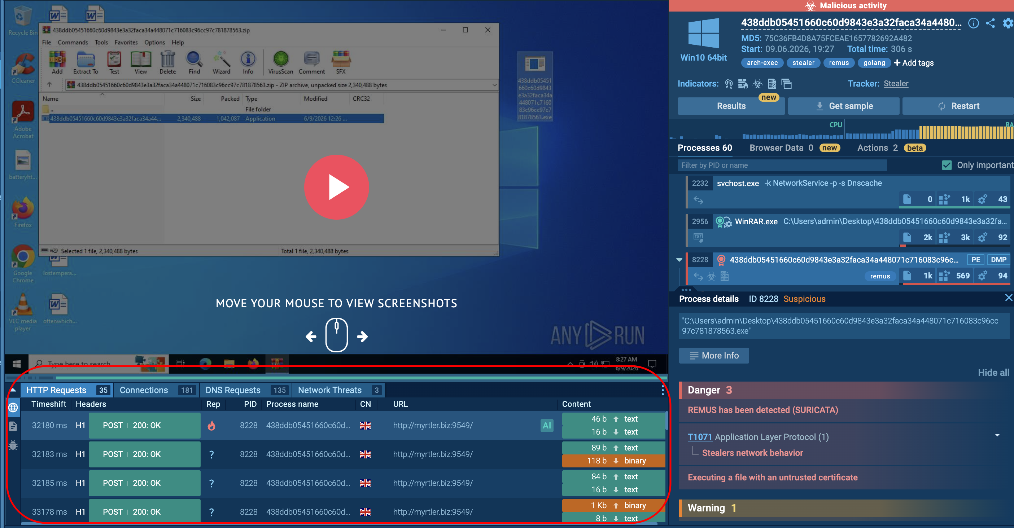Click the Stealer tracker link

896,83
